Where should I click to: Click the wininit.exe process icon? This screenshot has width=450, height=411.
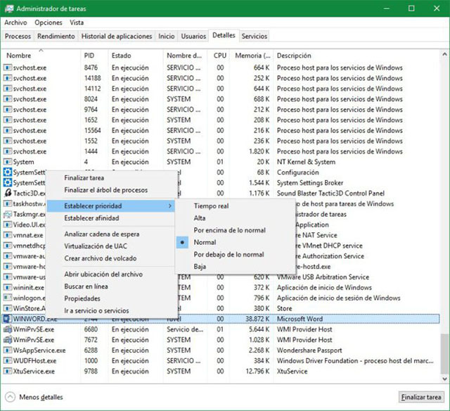tap(8, 287)
